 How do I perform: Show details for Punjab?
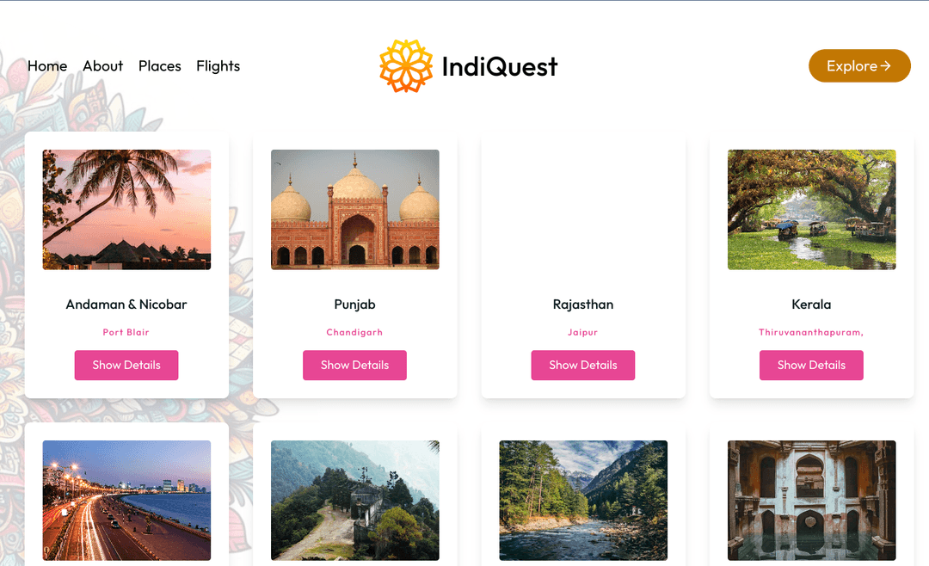coord(354,365)
